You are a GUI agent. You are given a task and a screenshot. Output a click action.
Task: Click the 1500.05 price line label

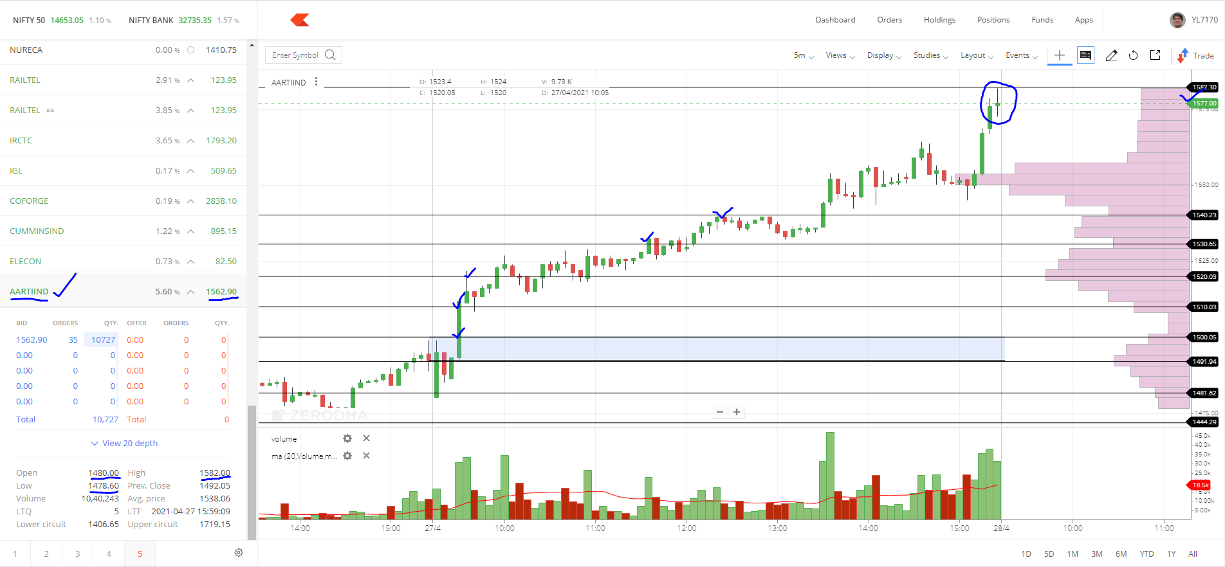[x=1203, y=337]
